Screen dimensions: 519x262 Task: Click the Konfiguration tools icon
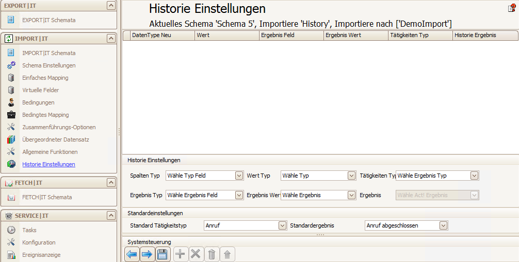pos(11,242)
